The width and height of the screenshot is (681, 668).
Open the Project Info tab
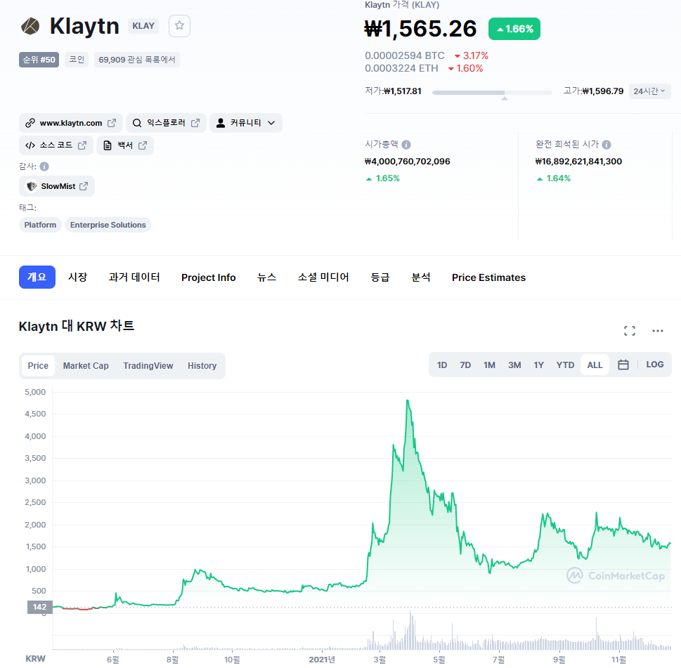click(209, 277)
